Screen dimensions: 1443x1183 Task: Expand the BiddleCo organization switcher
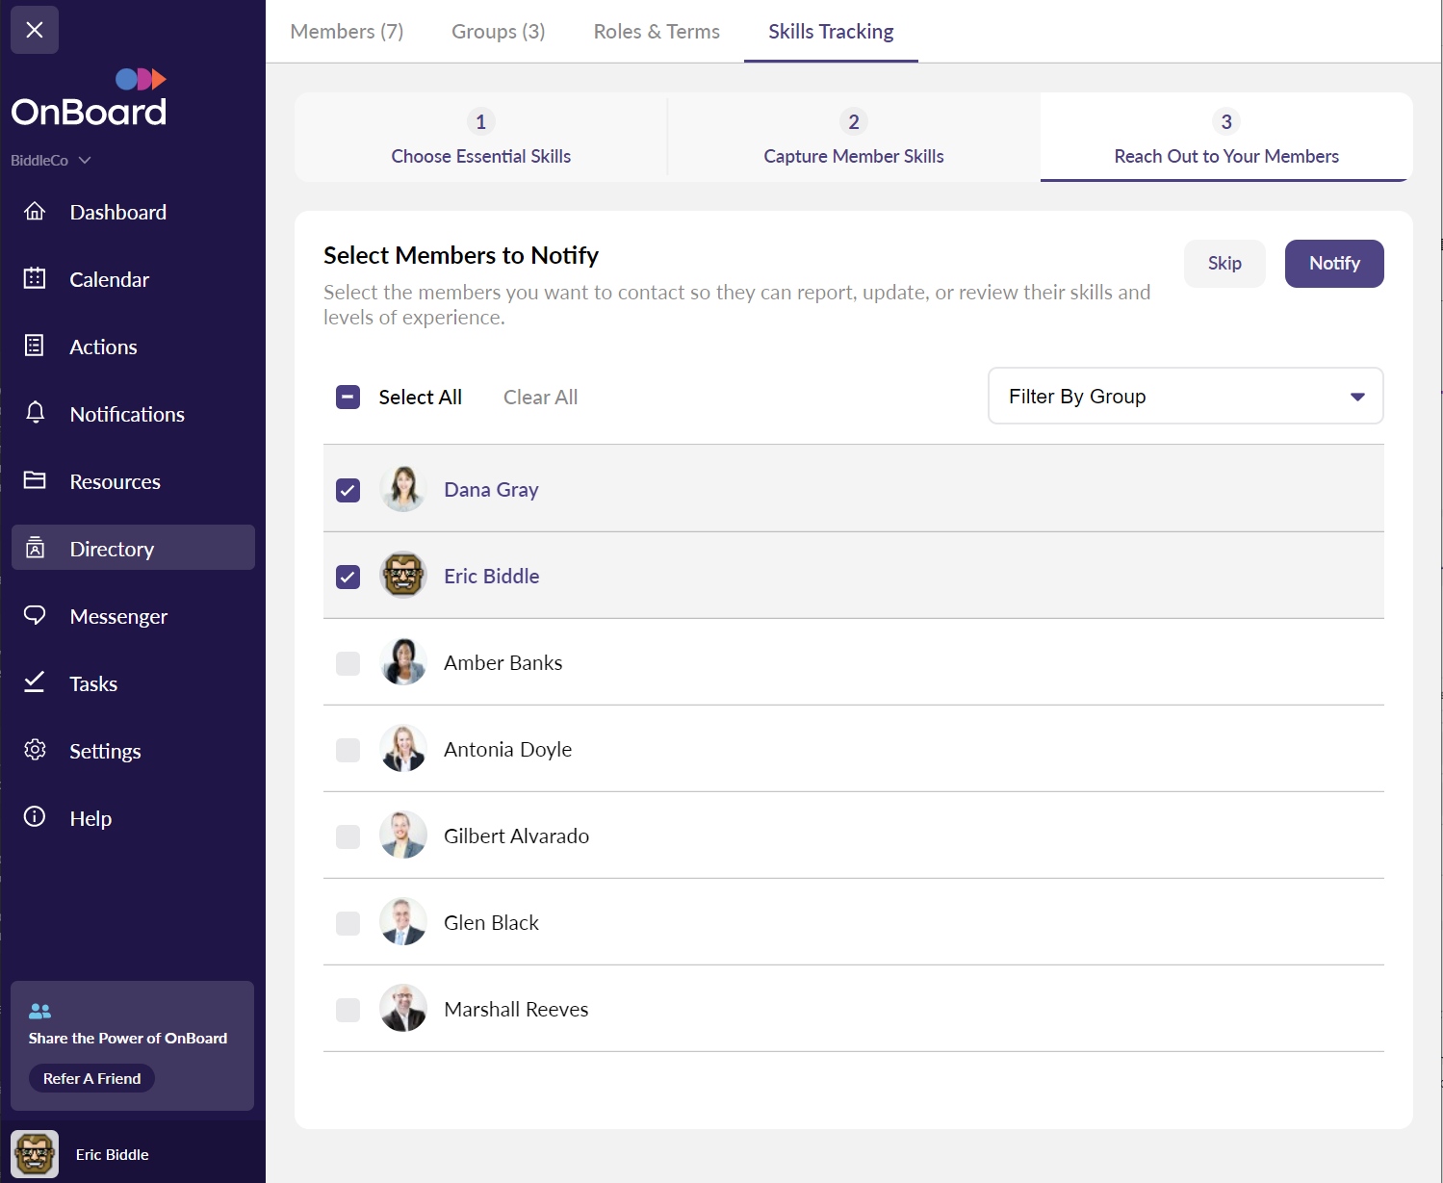click(x=51, y=161)
